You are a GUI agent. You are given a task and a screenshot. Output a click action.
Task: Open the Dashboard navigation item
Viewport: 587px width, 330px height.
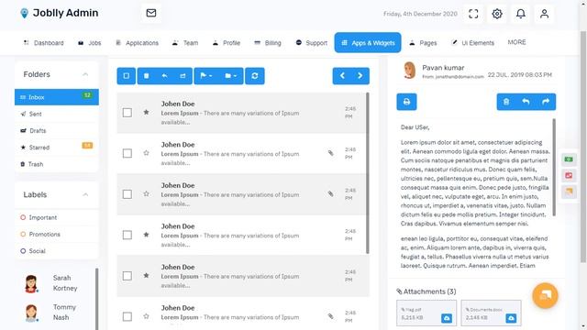point(43,43)
